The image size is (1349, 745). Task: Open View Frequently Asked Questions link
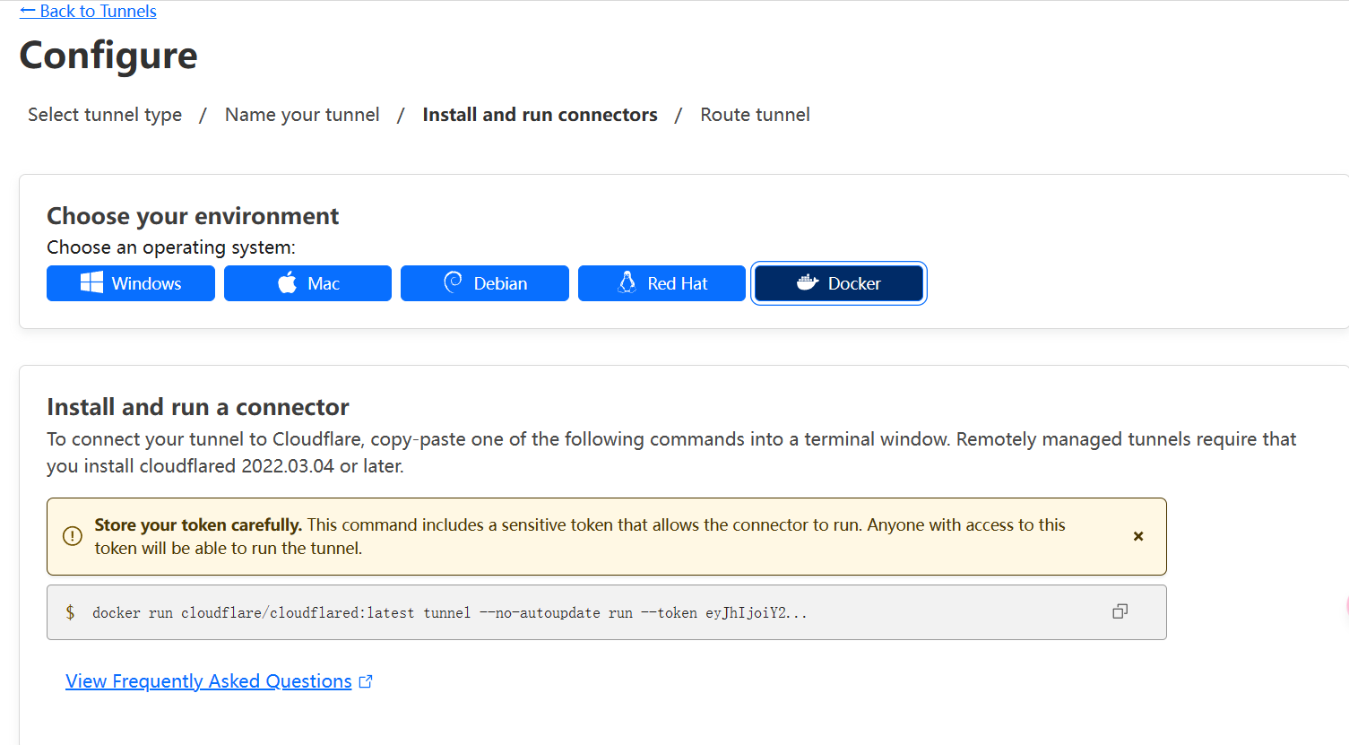[x=208, y=681]
